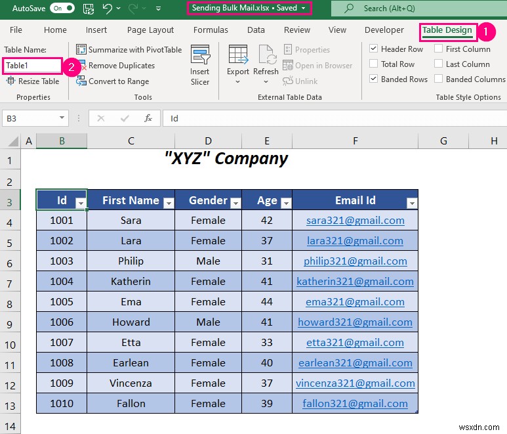Open sara321@gmail.com email link
Image resolution: width=507 pixels, height=434 pixels.
(355, 221)
